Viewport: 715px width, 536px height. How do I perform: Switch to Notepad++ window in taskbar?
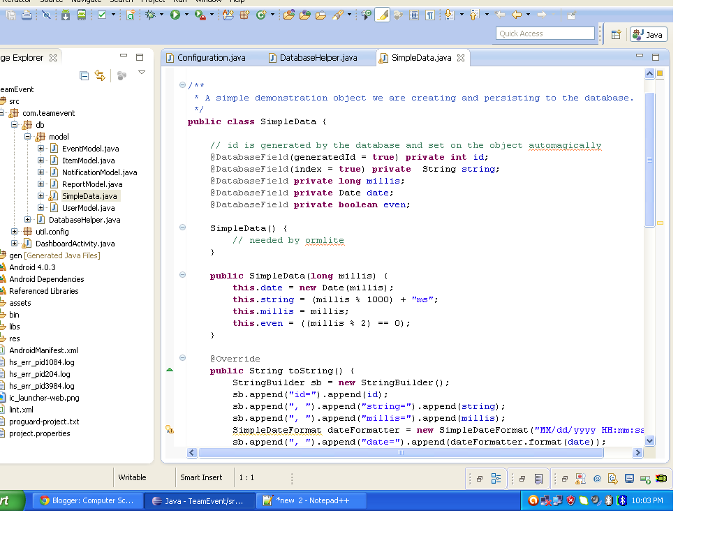(x=311, y=500)
